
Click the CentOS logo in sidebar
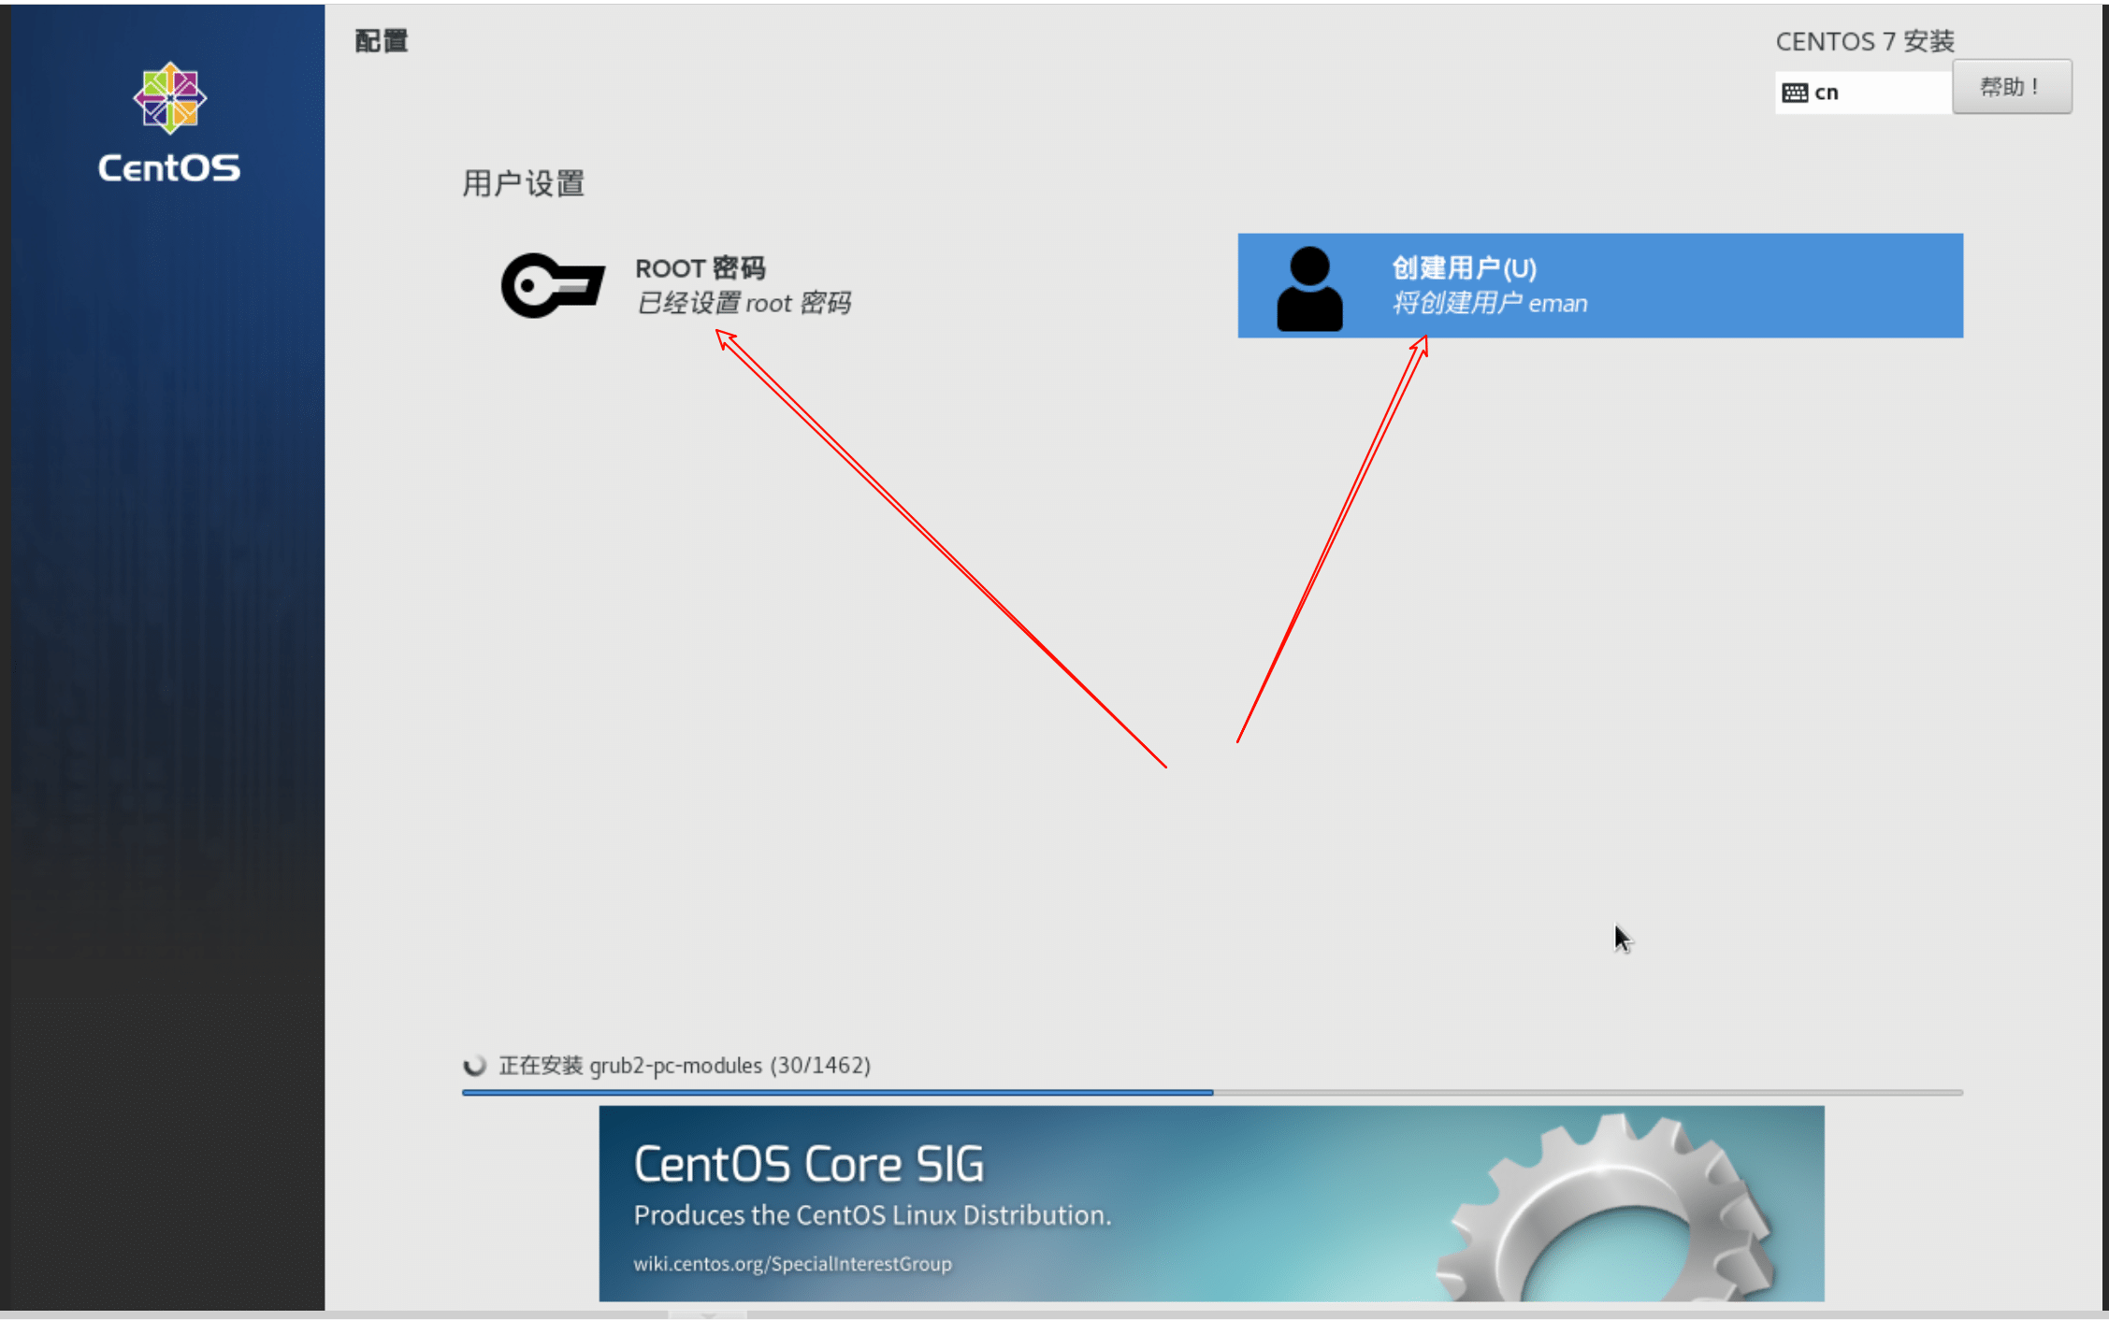coord(169,122)
